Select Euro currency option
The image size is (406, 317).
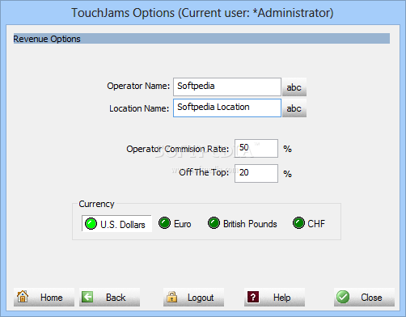click(175, 223)
